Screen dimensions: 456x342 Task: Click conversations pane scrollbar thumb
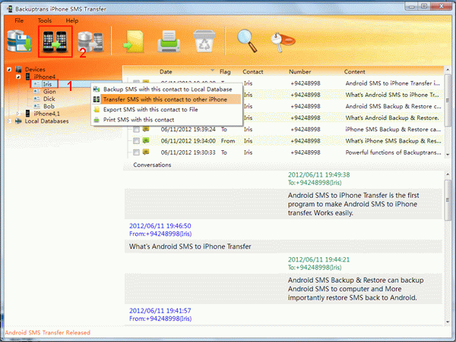[x=448, y=200]
